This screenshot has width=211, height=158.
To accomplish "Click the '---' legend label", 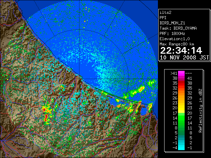I will [x=189, y=73].
